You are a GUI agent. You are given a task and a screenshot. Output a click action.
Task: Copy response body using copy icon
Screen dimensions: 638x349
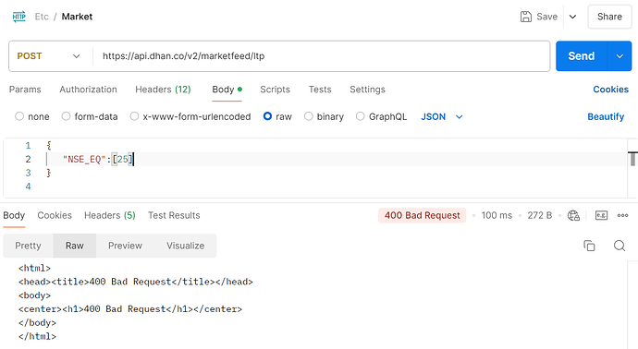(x=589, y=246)
